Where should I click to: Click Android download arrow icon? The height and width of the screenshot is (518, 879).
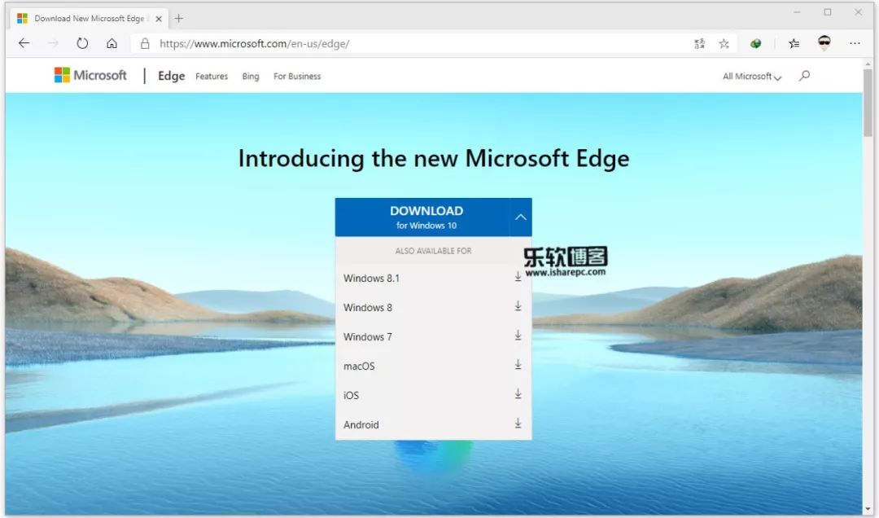(518, 424)
